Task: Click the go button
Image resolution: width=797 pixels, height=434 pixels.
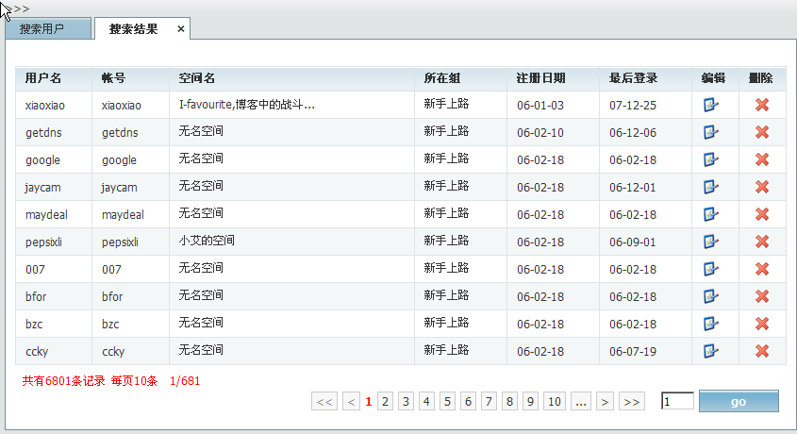Action: click(x=739, y=401)
